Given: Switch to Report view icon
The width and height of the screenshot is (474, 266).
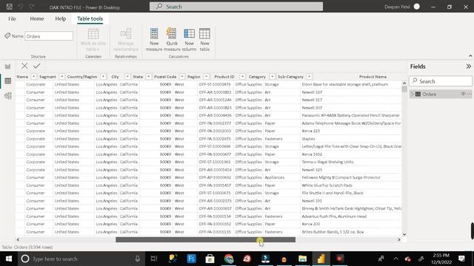Looking at the screenshot, I should pos(8,66).
